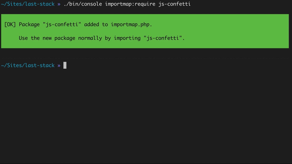The height and width of the screenshot is (164, 292).
Task: Click the quoted "js-confetti" in Package message
Action: tap(62, 24)
